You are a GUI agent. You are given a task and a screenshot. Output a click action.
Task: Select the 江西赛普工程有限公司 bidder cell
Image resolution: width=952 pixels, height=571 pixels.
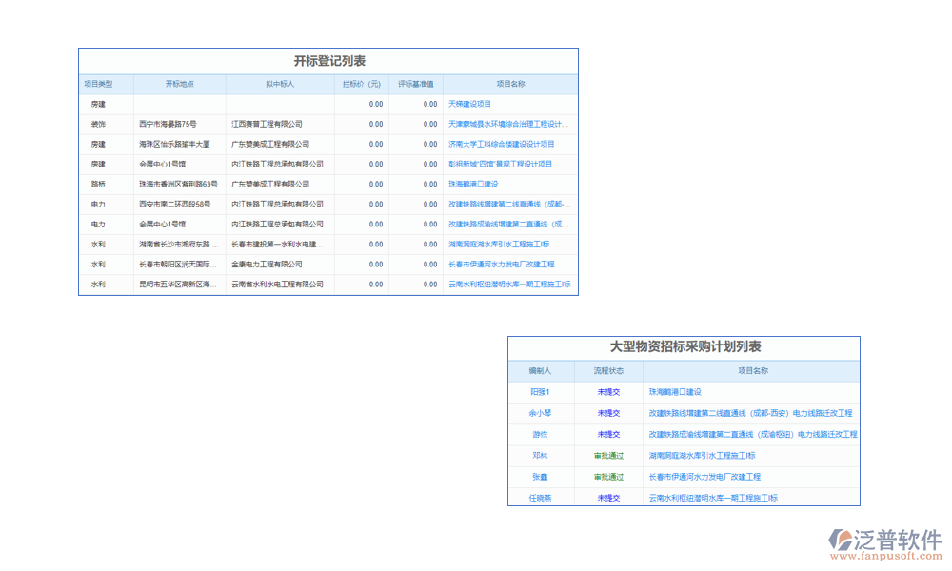267,124
